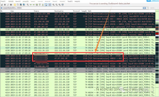Viewport: 159px width, 97px height.
Task: Zoom in on packet list text
Action: (x=54, y=5)
